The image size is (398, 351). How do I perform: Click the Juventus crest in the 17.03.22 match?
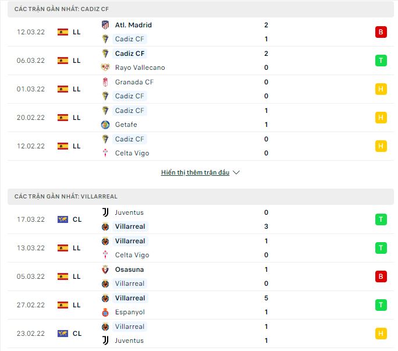105,212
